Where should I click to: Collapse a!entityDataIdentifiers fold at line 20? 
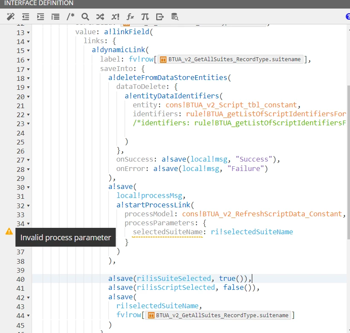pos(28,97)
